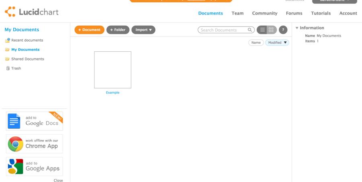
Task: Close the promotions panel
Action: pyautogui.click(x=58, y=180)
